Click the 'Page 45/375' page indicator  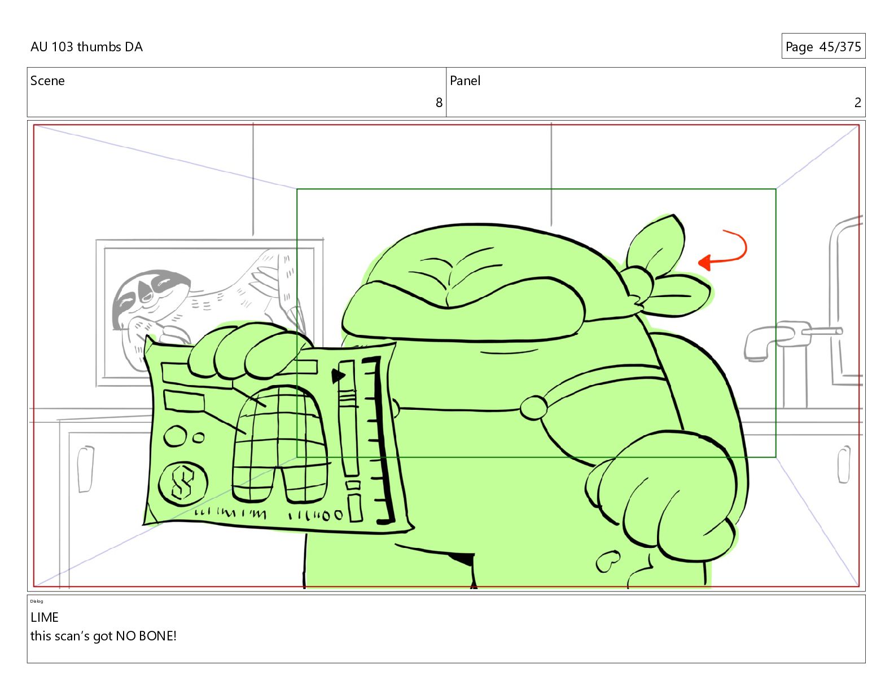823,46
